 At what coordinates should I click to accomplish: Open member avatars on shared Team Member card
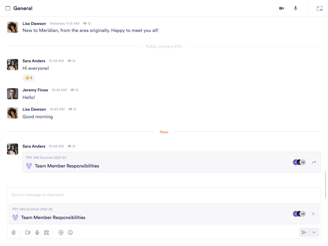(299, 162)
